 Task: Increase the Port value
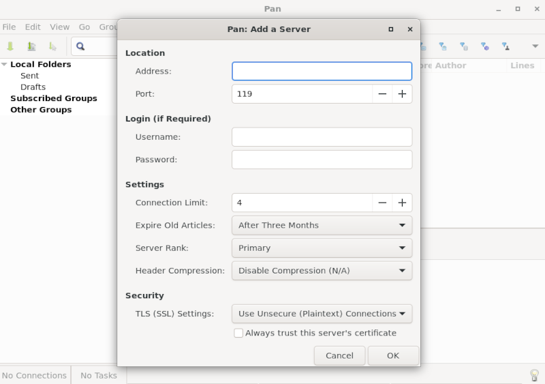coord(402,94)
